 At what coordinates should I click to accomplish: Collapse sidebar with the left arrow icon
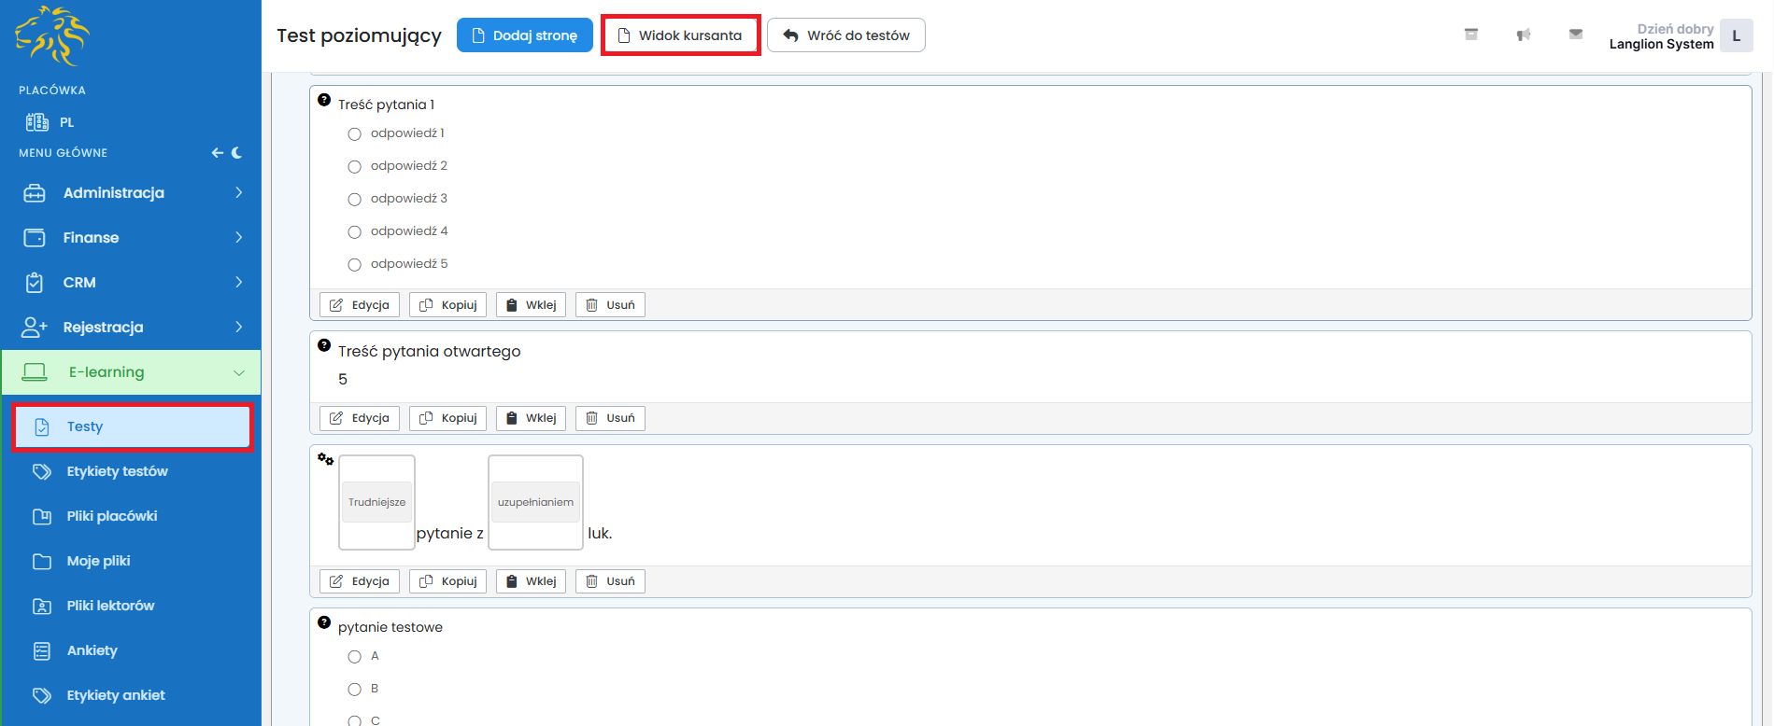tap(217, 153)
